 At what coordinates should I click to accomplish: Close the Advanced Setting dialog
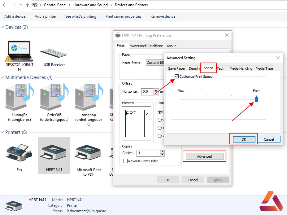pyautogui.click(x=278, y=58)
